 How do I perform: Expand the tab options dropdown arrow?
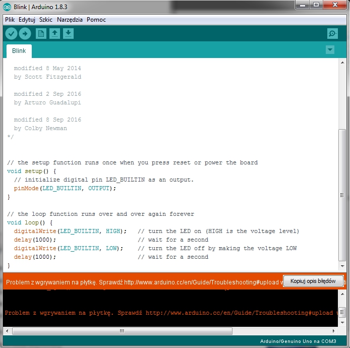point(330,50)
